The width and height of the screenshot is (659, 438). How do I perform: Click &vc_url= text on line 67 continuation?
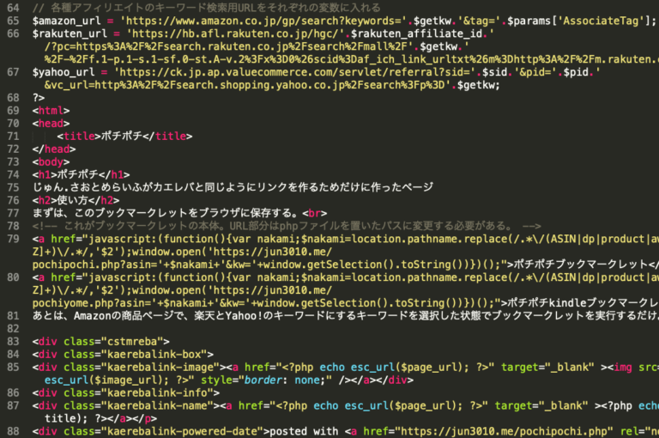[70, 85]
